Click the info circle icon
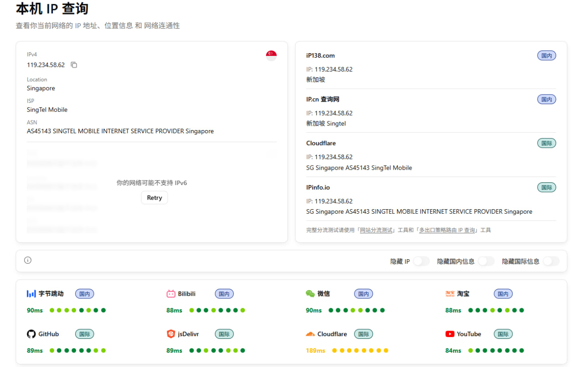This screenshot has width=583, height=367. pos(28,261)
